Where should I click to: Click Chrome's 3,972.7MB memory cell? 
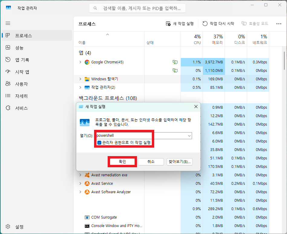(214, 62)
